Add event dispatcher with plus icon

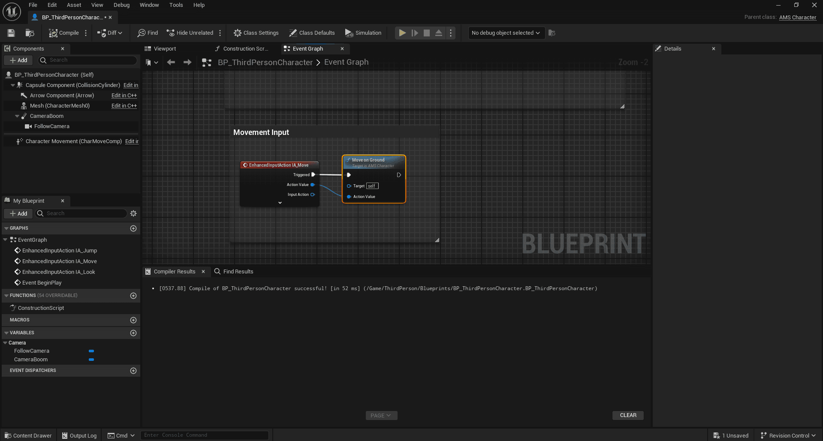[x=133, y=371]
